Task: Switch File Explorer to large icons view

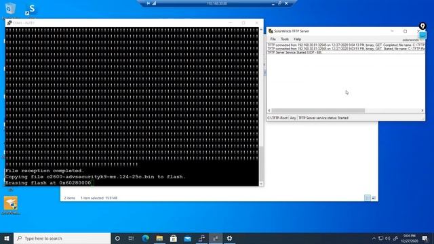Action: click(374, 198)
